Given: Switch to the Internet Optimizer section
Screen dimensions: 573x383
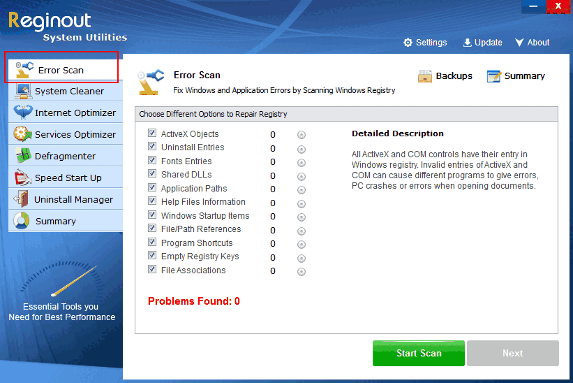Looking at the screenshot, I should point(66,113).
